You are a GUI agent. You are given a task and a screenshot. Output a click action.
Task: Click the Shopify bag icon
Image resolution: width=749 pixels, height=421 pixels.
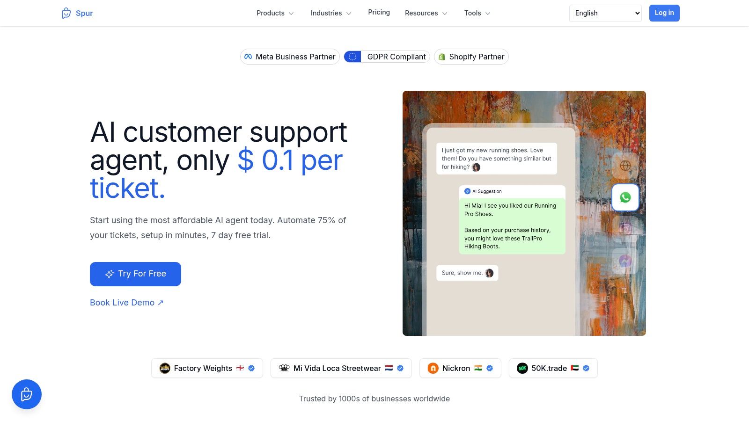pos(441,57)
